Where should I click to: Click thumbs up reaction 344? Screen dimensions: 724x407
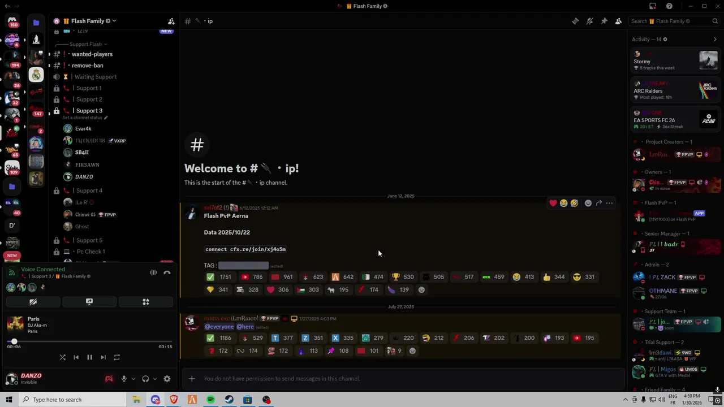pyautogui.click(x=554, y=277)
